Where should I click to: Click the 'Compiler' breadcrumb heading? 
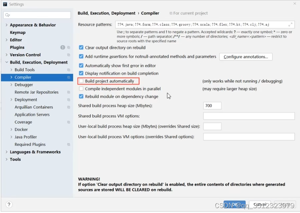[150, 13]
